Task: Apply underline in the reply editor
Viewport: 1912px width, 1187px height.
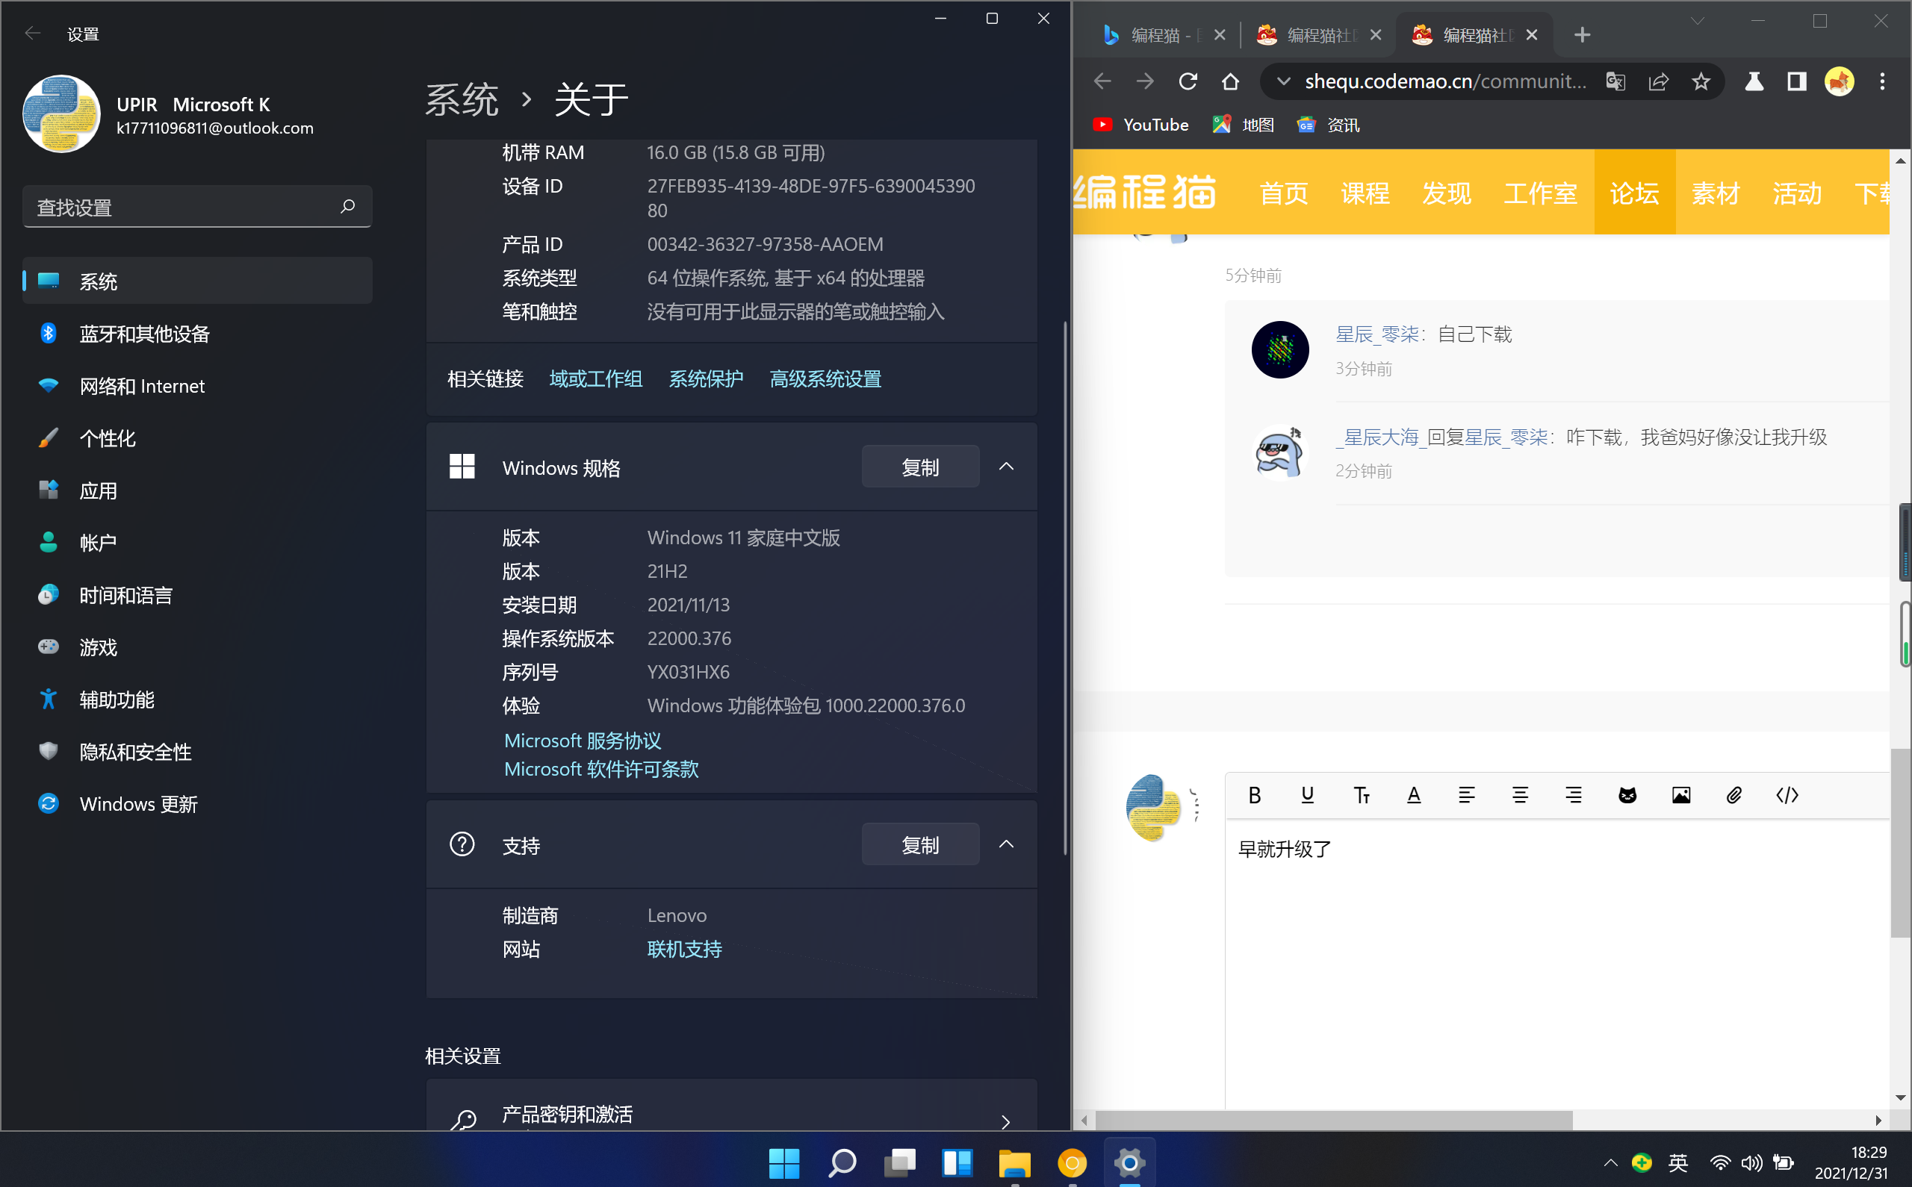Action: 1307,795
